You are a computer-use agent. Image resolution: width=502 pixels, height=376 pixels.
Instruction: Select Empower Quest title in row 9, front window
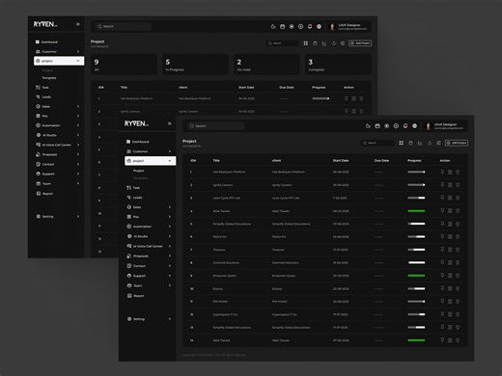(x=224, y=276)
